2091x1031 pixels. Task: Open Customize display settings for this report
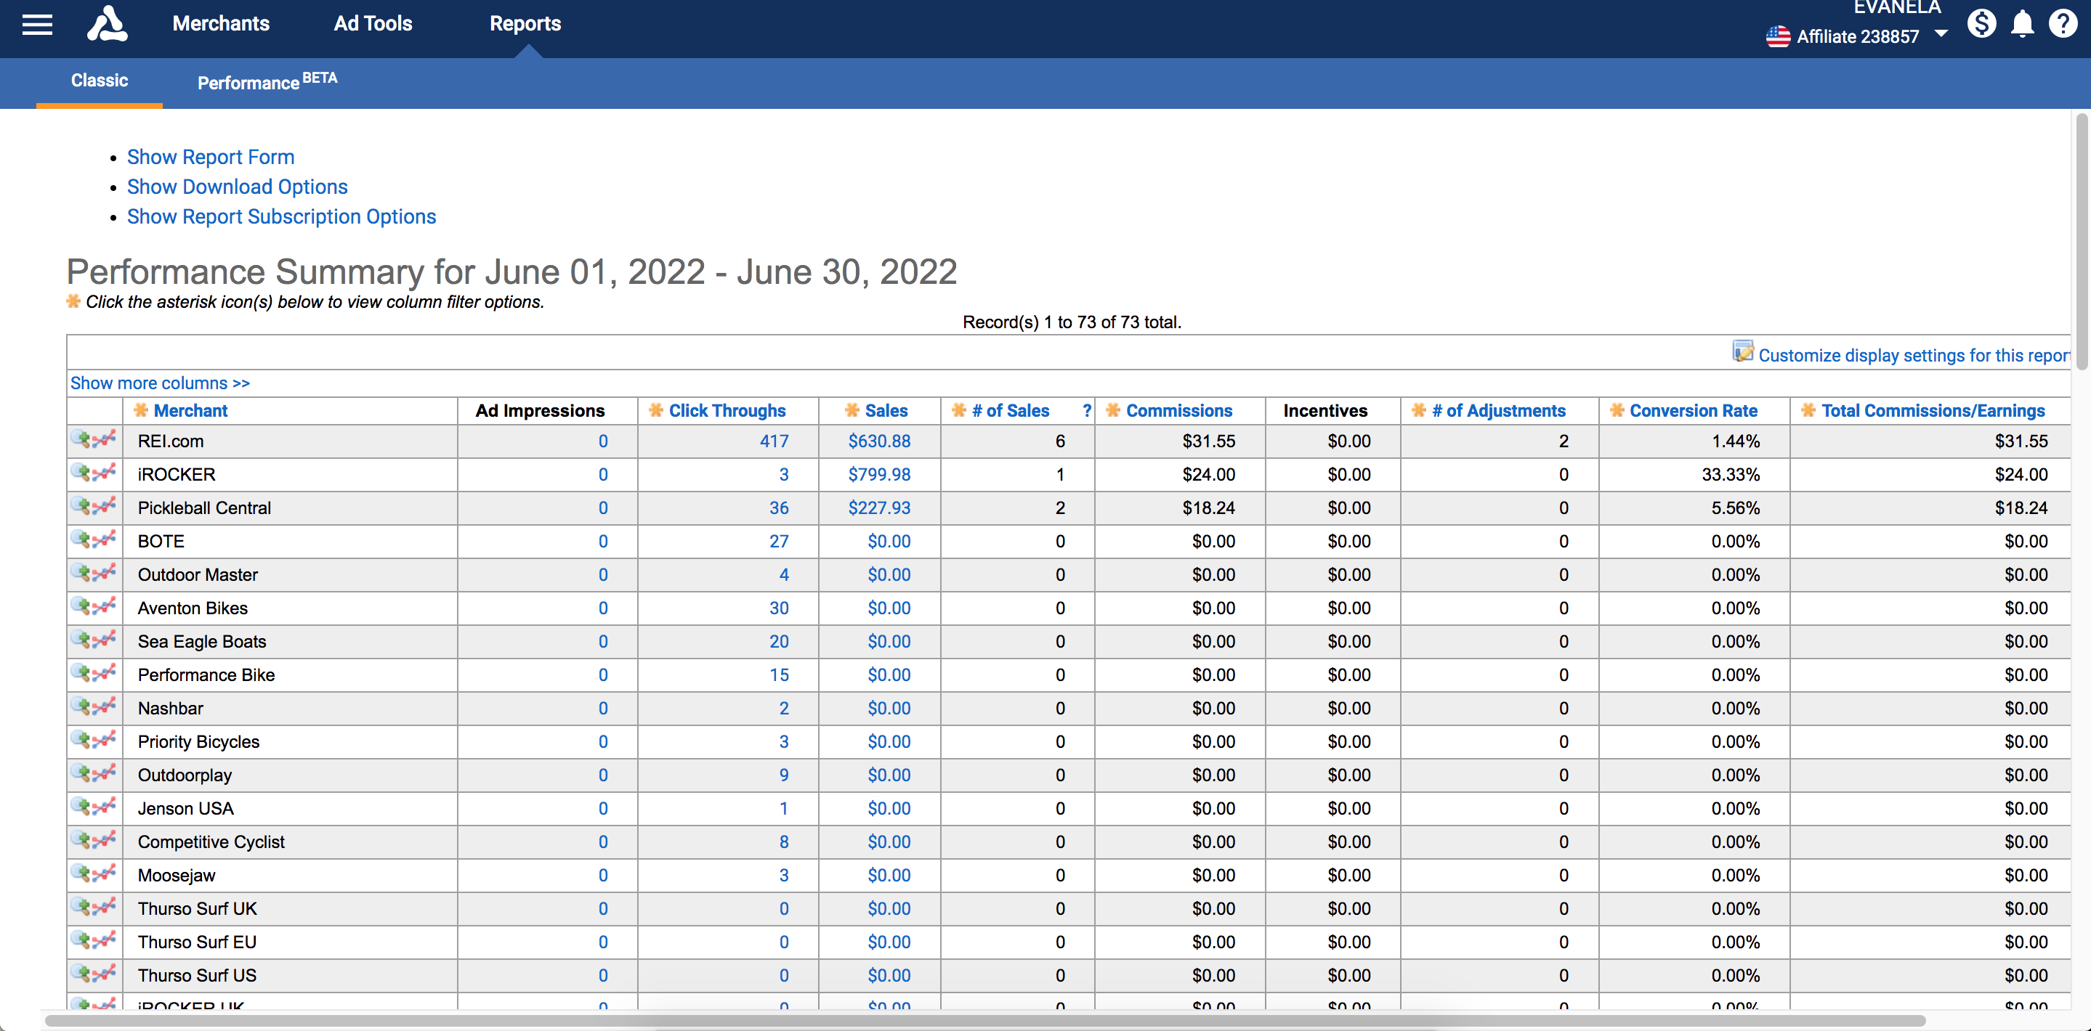(1913, 355)
